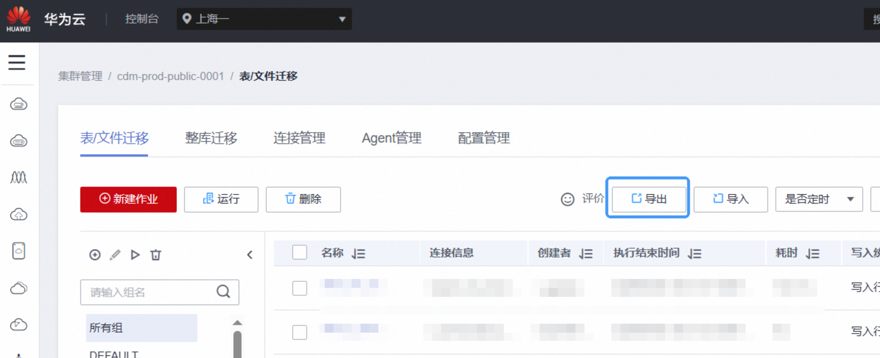880x358 pixels.
Task: Click the 华为云 brand text
Action: pyautogui.click(x=65, y=19)
